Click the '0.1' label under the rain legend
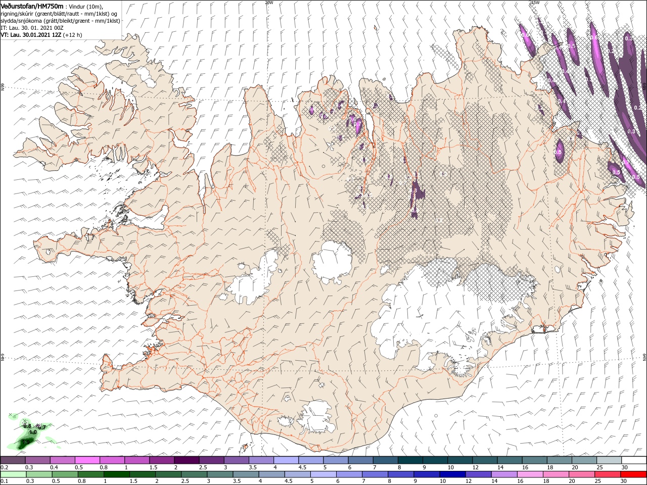This screenshot has height=485, width=647. [4, 481]
